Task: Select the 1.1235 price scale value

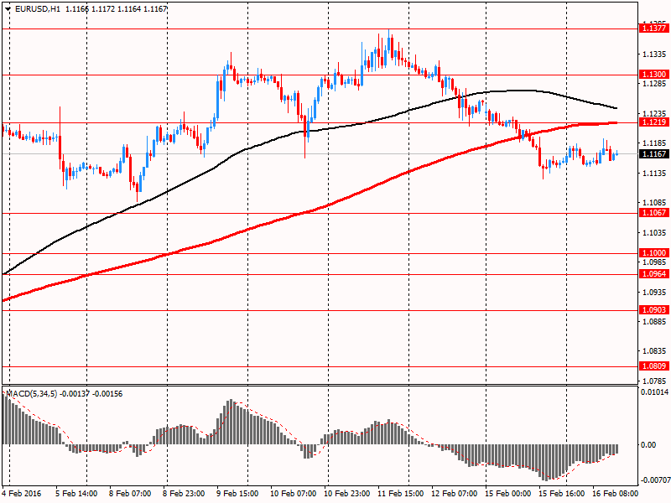Action: [x=654, y=114]
